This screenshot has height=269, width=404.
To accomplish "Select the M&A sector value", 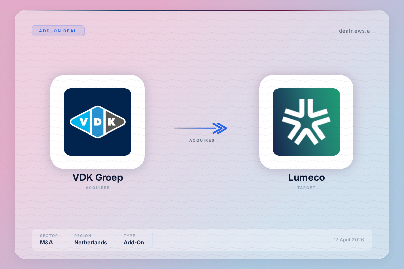I will click(x=46, y=242).
